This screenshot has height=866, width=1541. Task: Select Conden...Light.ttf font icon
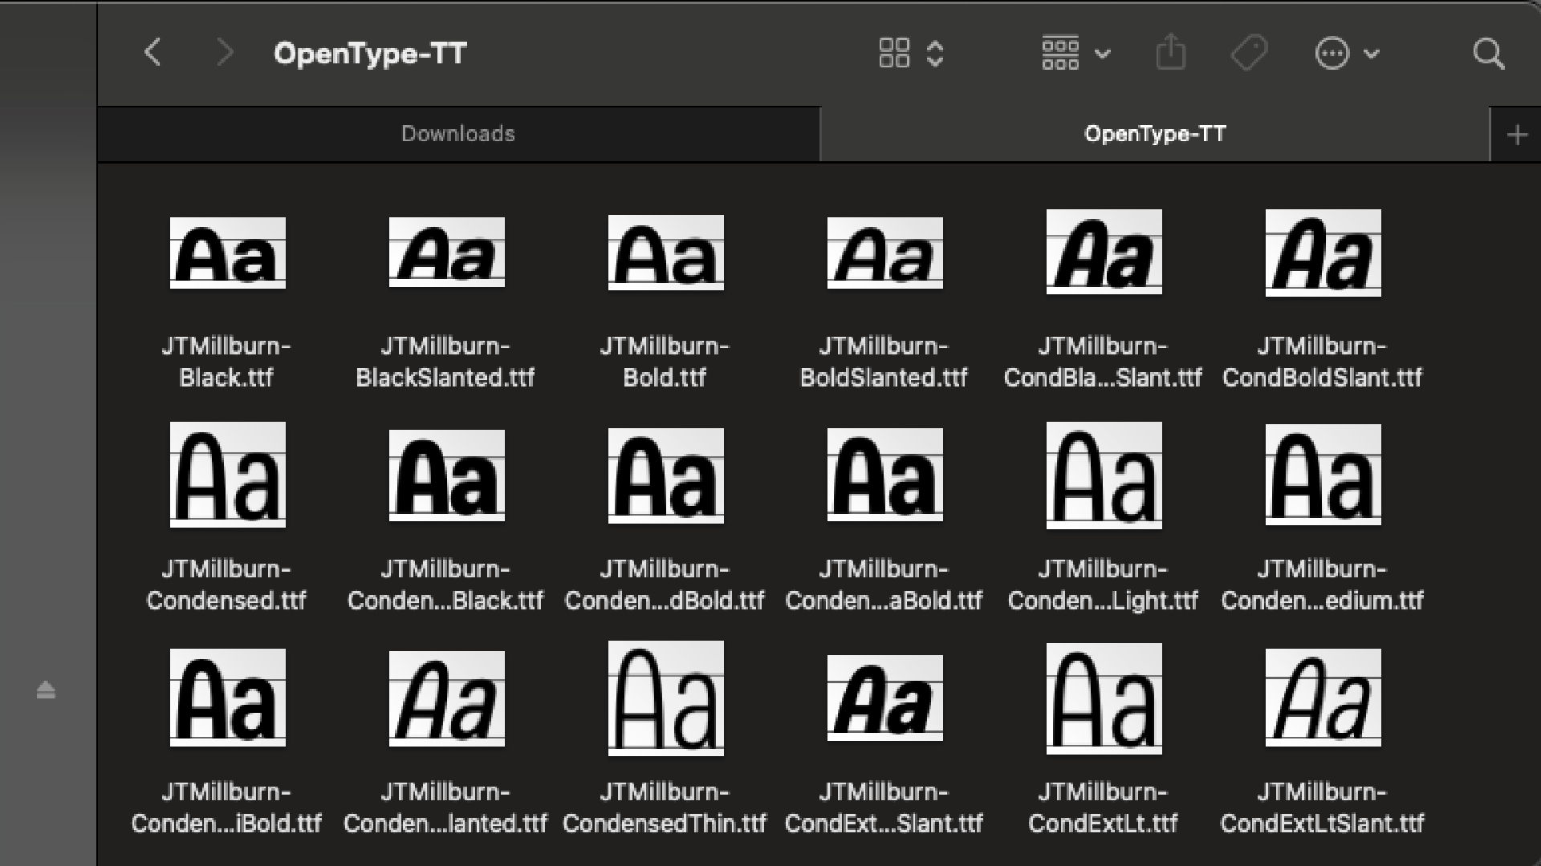tap(1104, 475)
